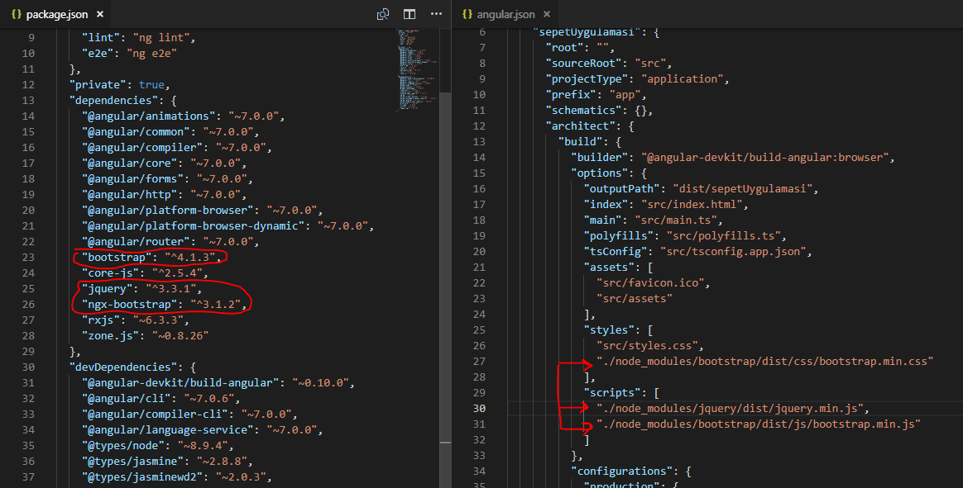963x488 pixels.
Task: Open the more actions ellipsis menu
Action: [436, 14]
